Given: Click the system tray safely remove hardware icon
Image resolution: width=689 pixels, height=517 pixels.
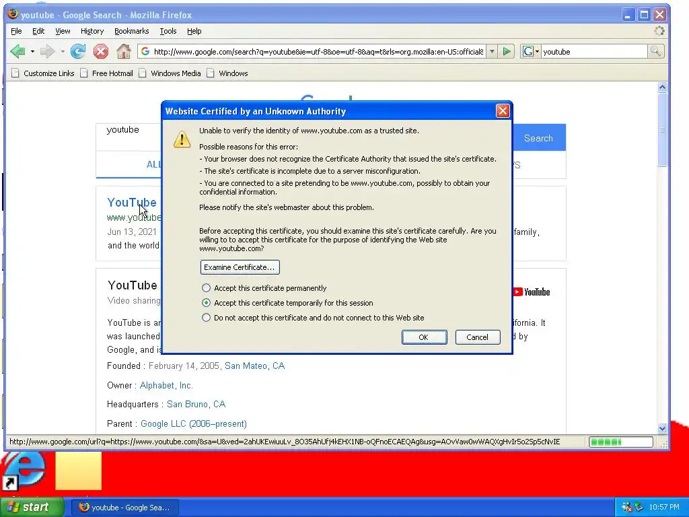Looking at the screenshot, I should [639, 508].
